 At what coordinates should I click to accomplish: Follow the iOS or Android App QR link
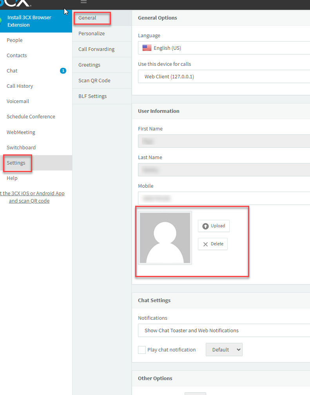pos(32,197)
